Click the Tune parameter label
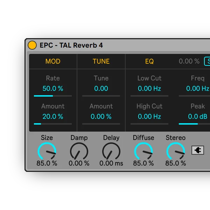The image size is (210, 210). click(101, 78)
